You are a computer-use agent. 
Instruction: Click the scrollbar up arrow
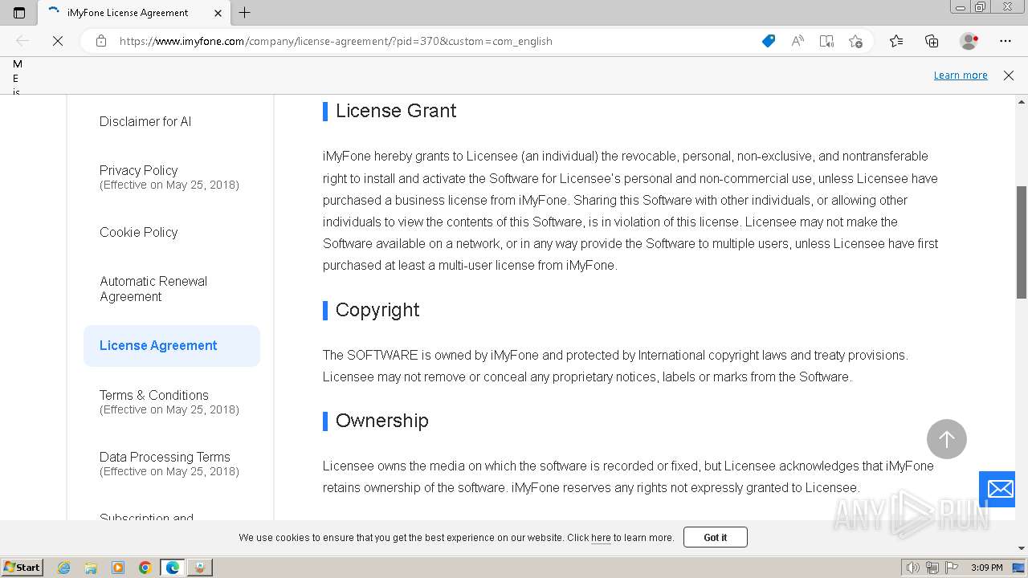coord(1022,102)
